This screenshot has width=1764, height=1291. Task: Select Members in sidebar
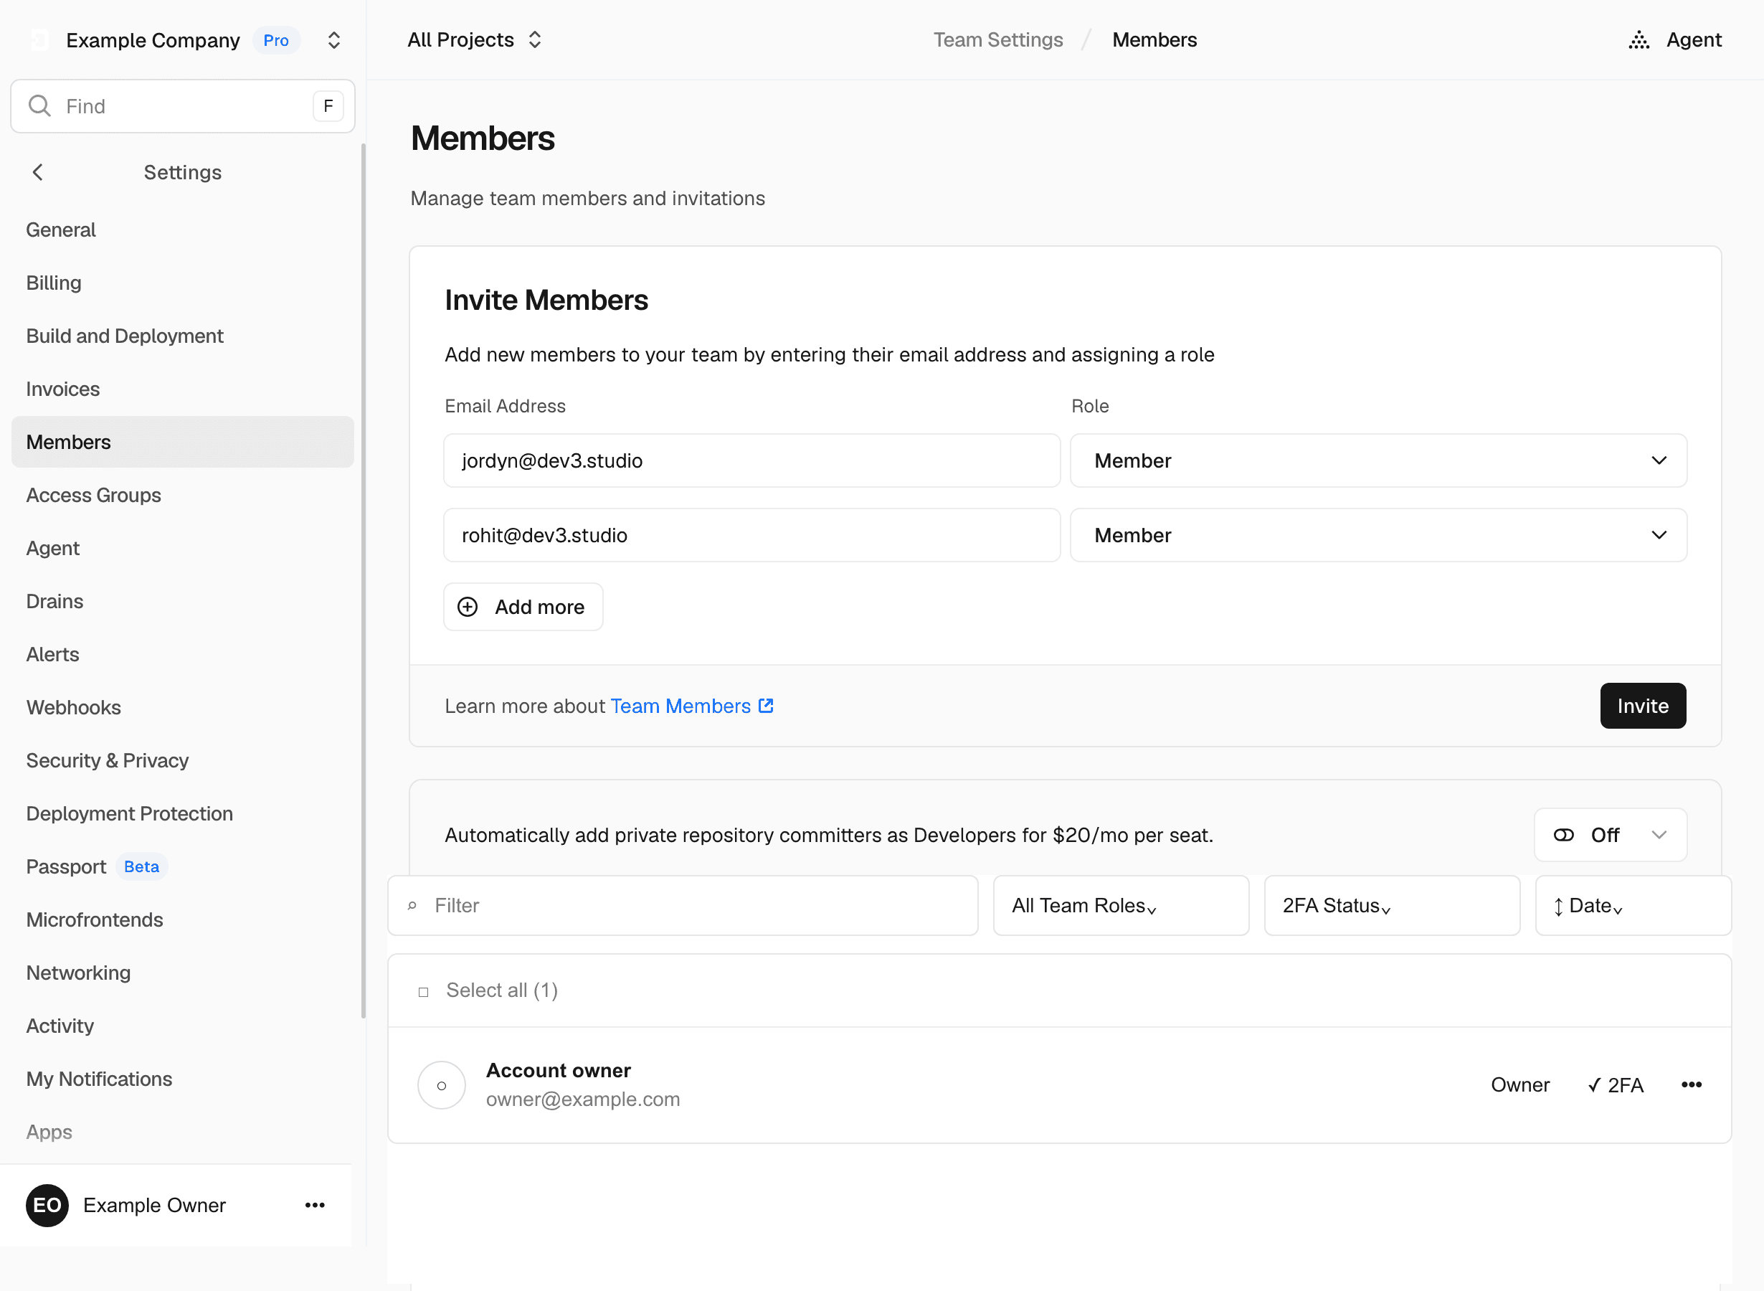pos(183,442)
